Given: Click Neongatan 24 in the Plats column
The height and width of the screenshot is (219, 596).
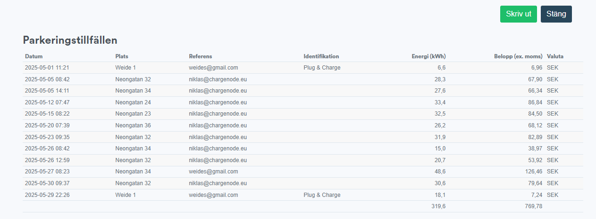Looking at the screenshot, I should (x=133, y=102).
